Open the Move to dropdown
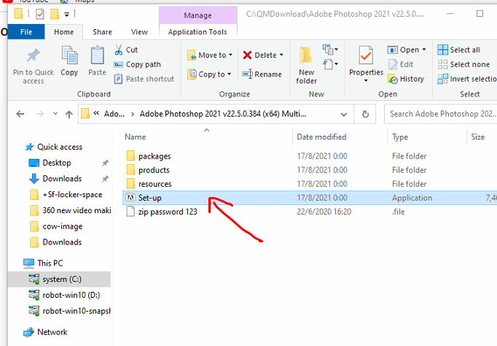Viewport: 497px width, 346px height. (210, 55)
